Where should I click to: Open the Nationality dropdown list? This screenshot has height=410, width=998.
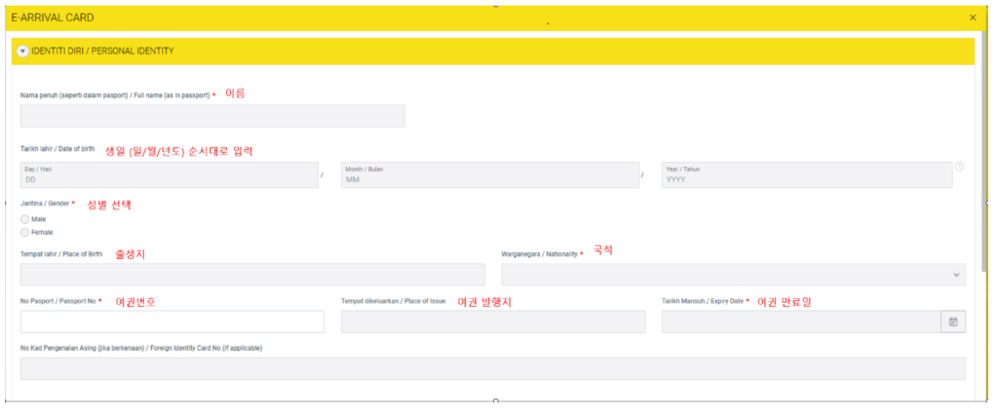point(733,275)
